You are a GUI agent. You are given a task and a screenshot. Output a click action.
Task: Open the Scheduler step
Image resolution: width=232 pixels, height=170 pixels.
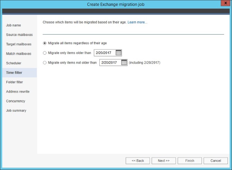click(x=14, y=63)
